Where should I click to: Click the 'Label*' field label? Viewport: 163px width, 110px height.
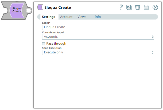point(46,23)
